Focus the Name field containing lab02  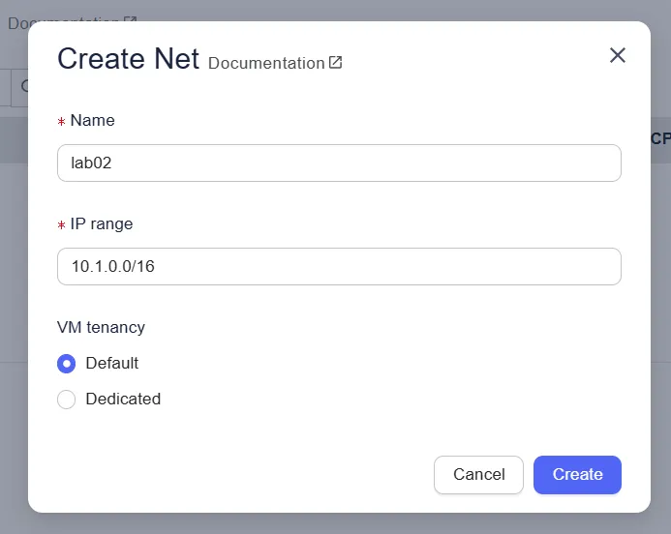point(339,163)
